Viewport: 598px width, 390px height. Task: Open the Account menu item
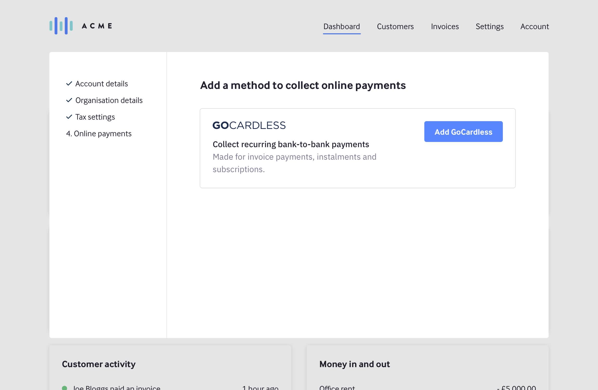[x=534, y=27]
